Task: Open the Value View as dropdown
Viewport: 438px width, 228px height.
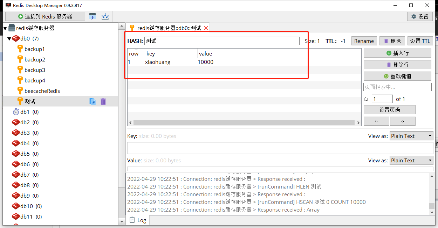Action: (411, 160)
